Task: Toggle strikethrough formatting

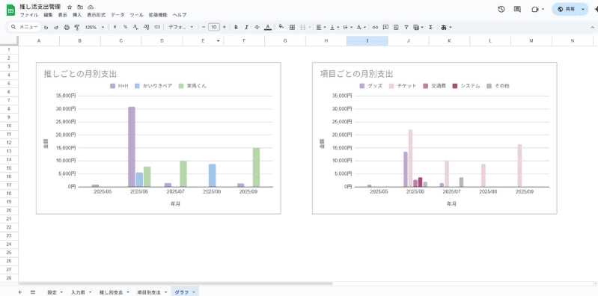Action: 257,28
